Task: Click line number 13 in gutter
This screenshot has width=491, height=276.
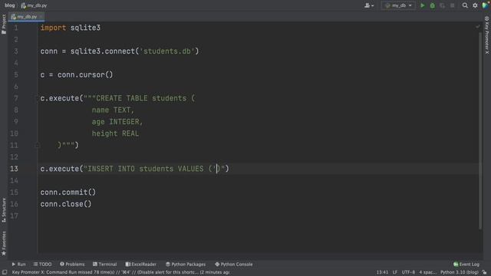Action: click(x=14, y=169)
